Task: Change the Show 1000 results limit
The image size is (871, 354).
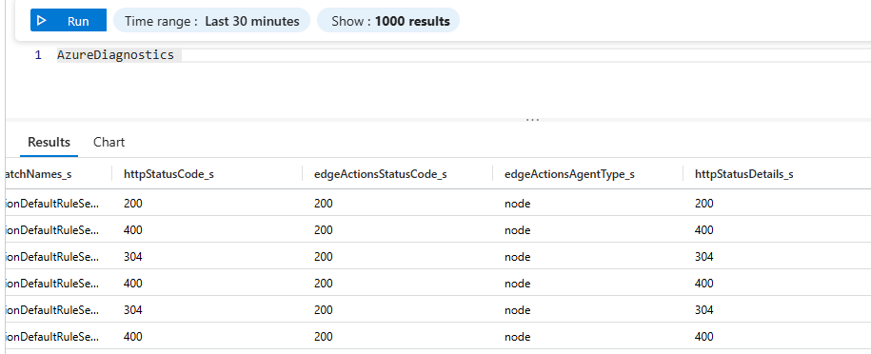Action: (388, 21)
